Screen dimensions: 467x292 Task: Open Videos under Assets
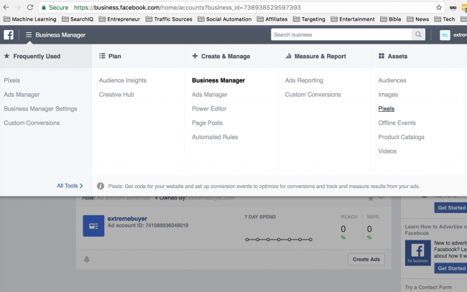pos(387,151)
